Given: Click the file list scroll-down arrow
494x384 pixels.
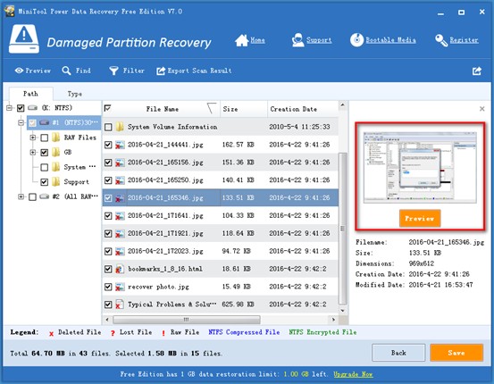Looking at the screenshot, I should (343, 311).
